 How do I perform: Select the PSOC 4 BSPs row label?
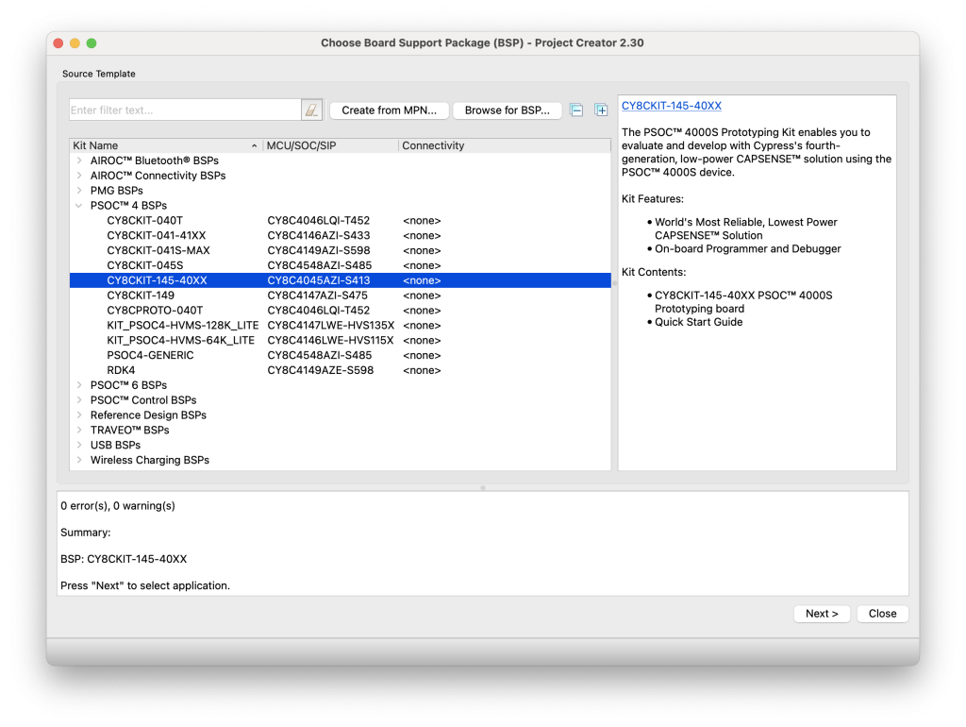128,205
